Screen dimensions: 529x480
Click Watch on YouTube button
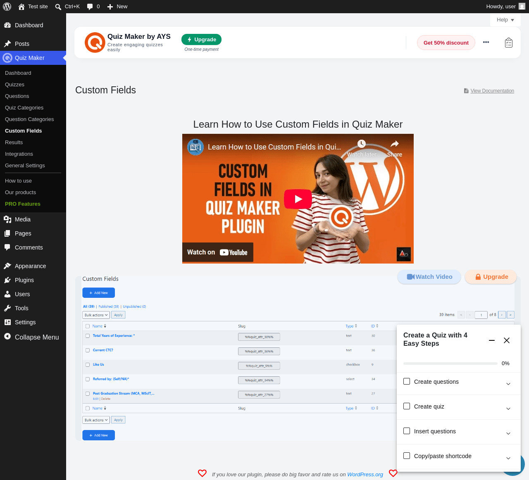(x=217, y=252)
